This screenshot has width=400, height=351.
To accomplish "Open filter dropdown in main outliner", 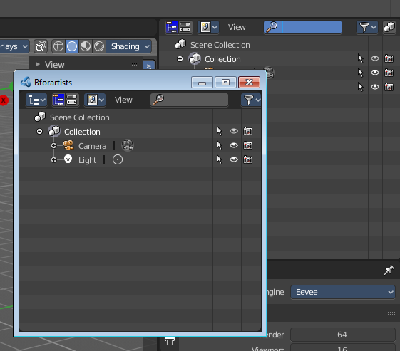I will (367, 27).
